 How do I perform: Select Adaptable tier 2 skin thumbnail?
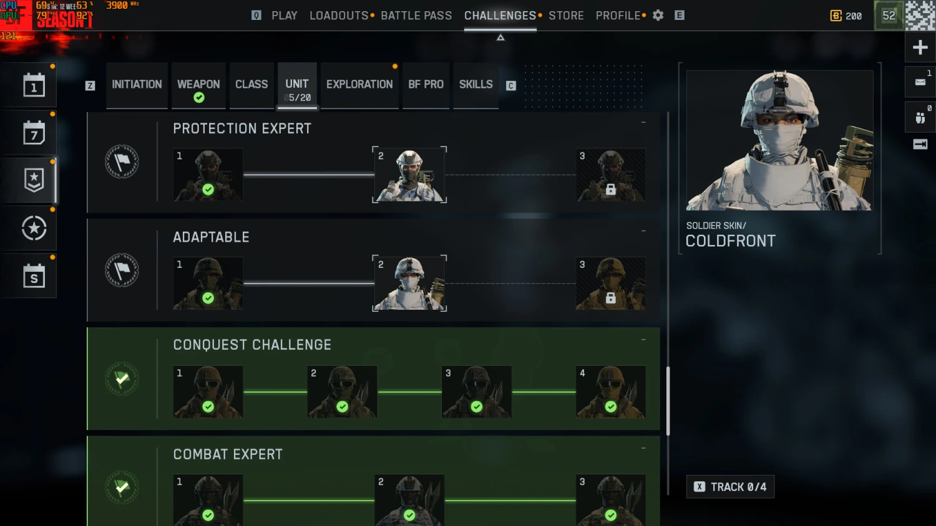pos(409,283)
